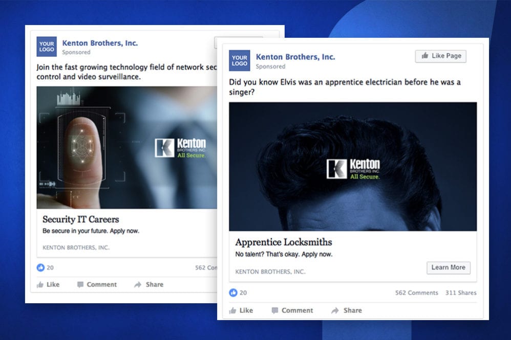Click the YOUR LOGO avatar on the Security IT ad

pos(47,47)
